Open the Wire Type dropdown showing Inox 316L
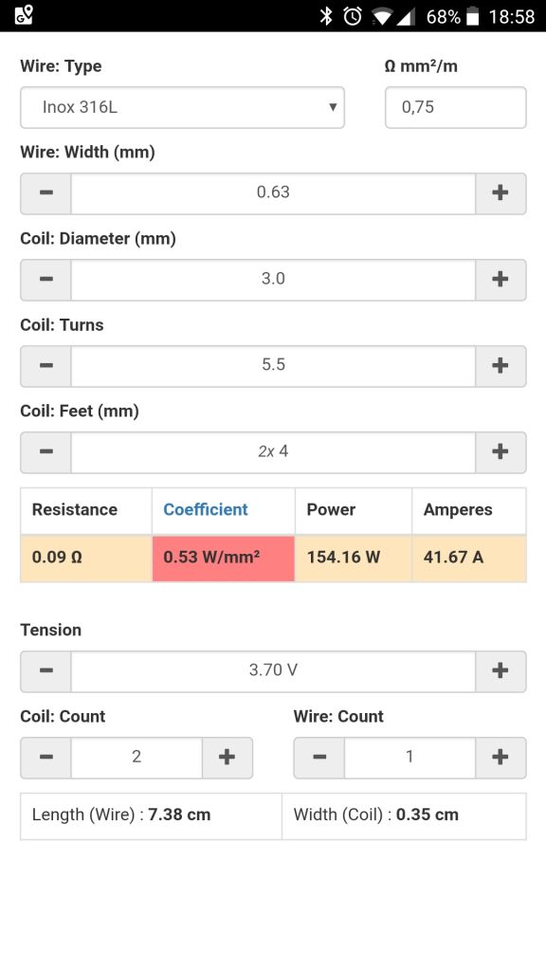This screenshot has width=546, height=971. point(182,107)
